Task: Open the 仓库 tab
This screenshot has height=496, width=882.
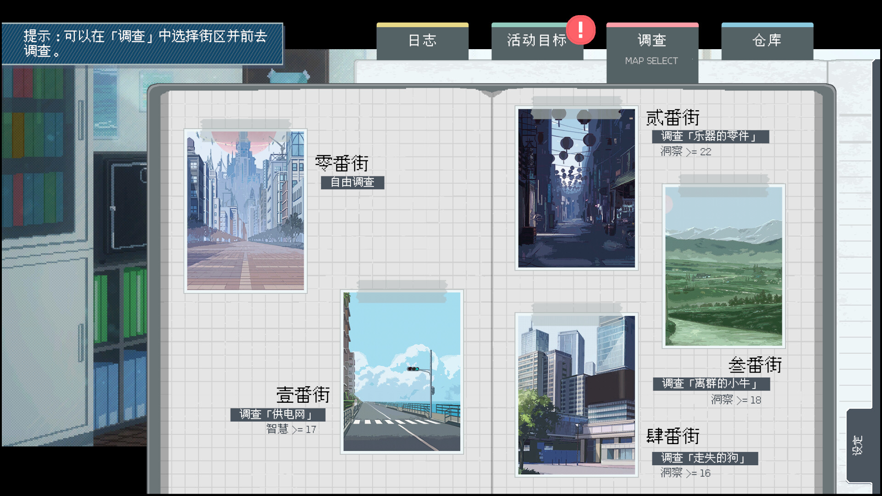Action: coord(767,41)
